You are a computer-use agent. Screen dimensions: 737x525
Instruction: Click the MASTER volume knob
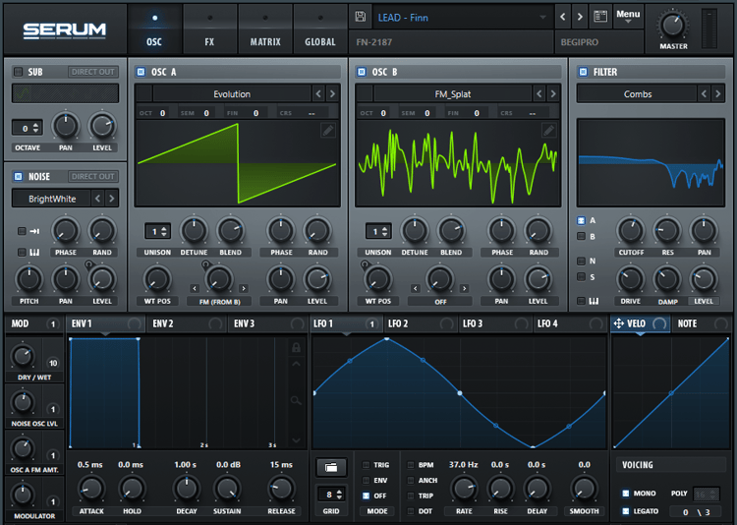(672, 25)
